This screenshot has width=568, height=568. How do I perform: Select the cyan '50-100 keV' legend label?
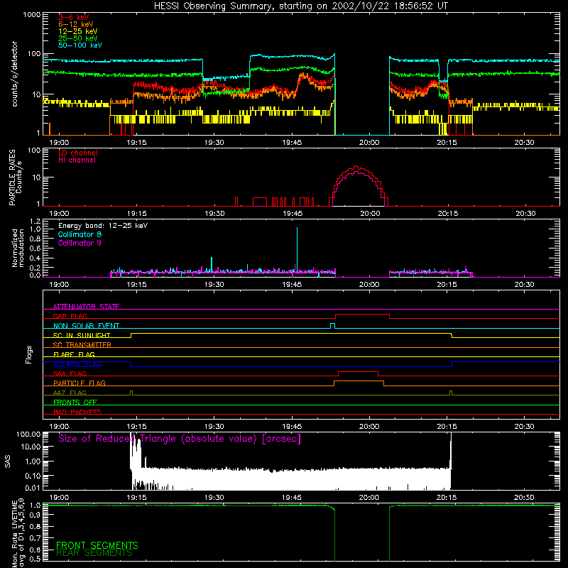pyautogui.click(x=80, y=45)
